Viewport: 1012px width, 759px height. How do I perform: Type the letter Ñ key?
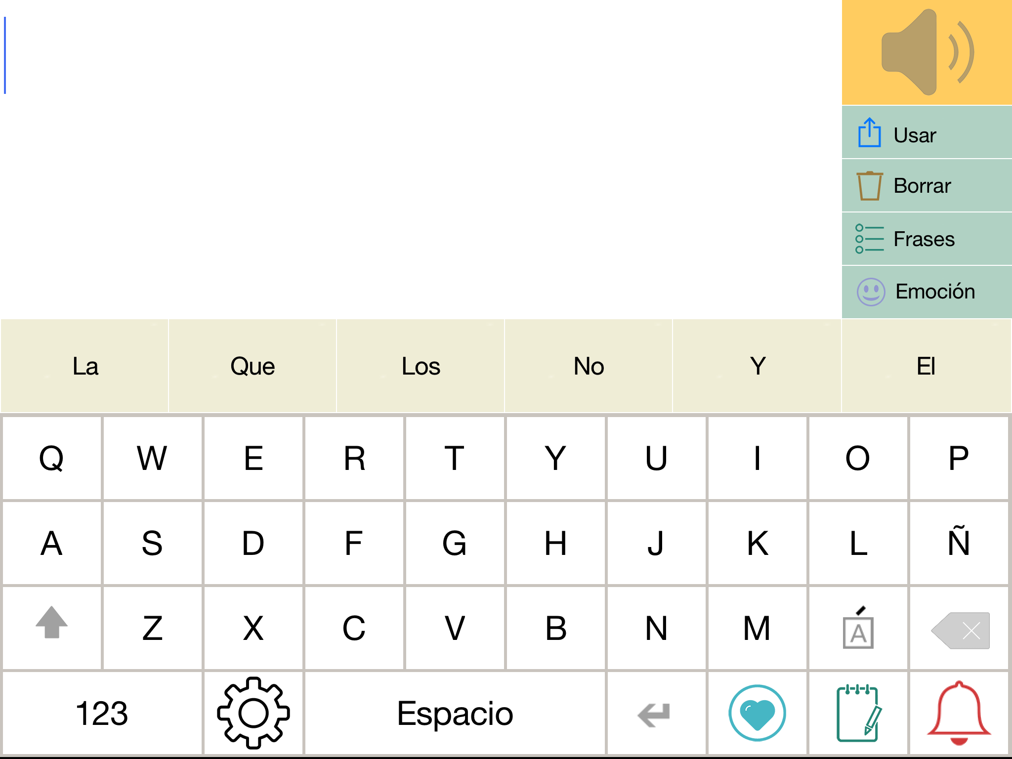coord(959,543)
